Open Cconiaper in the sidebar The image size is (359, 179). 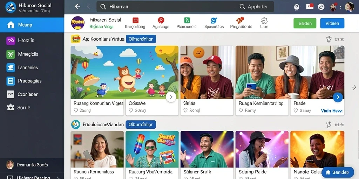point(32,94)
